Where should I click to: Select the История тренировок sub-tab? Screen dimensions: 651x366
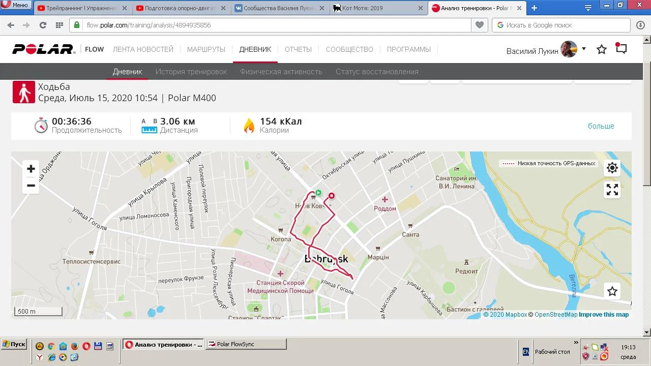pos(191,72)
